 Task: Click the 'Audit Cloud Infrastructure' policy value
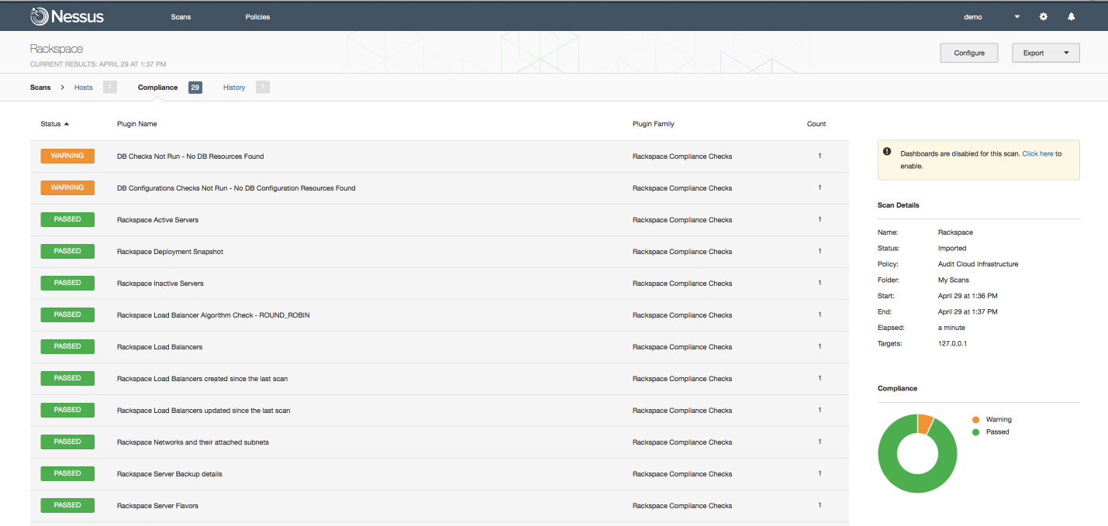coord(978,264)
